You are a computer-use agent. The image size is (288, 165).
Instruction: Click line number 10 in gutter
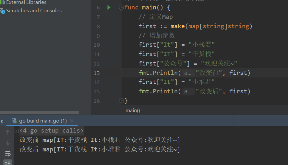click(97, 45)
